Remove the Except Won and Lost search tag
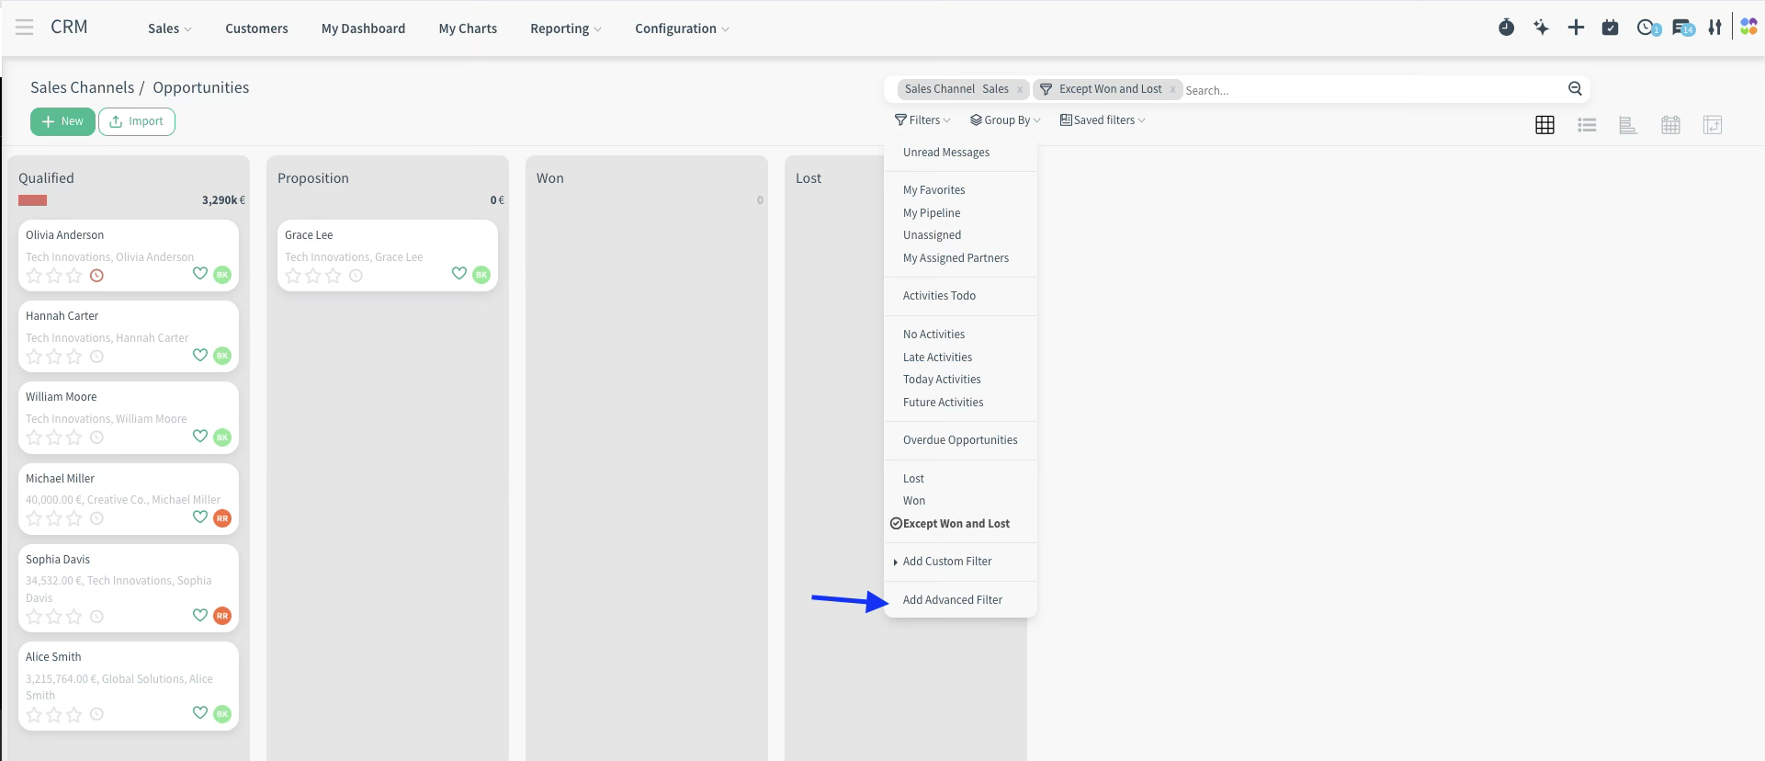 point(1172,89)
